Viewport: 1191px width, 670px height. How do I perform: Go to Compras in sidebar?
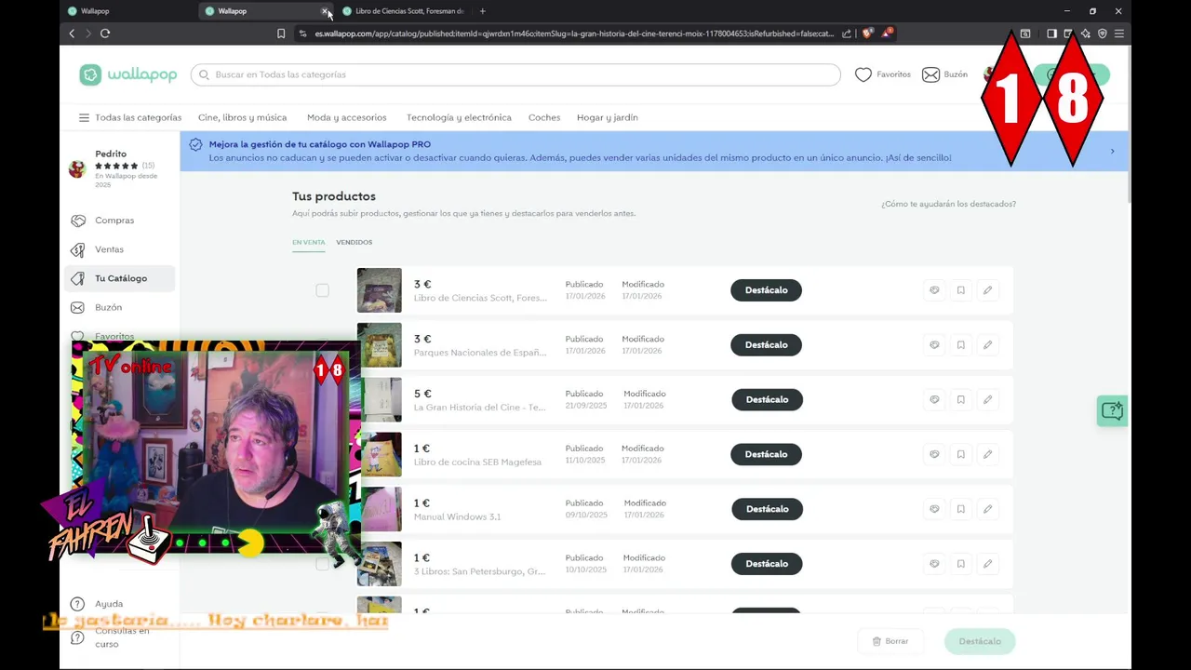point(119,221)
